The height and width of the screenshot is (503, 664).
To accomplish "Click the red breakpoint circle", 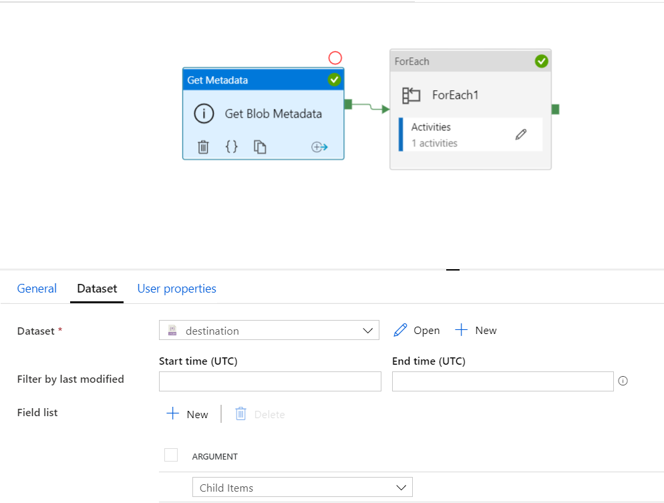I will click(335, 58).
